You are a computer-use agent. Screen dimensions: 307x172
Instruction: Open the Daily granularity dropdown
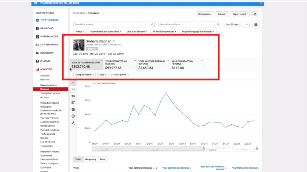click(103, 74)
